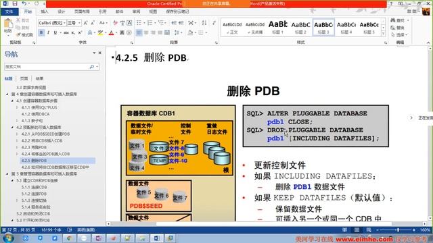433x243 pixels.
Task: Expand the 4.1.1 使用SQL*PLUS heading
Action: click(17, 107)
